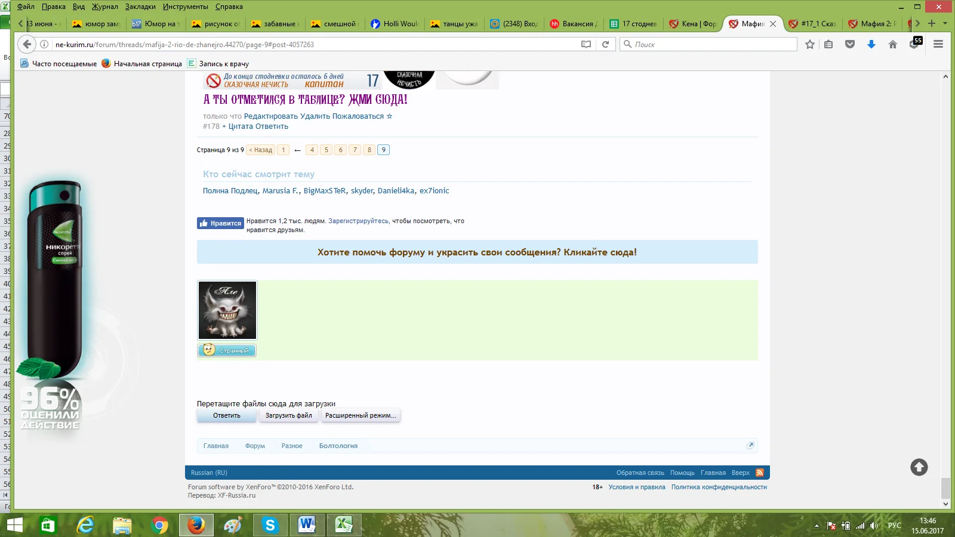
Task: Open Часто посещаемые bookmarks folder
Action: click(58, 63)
